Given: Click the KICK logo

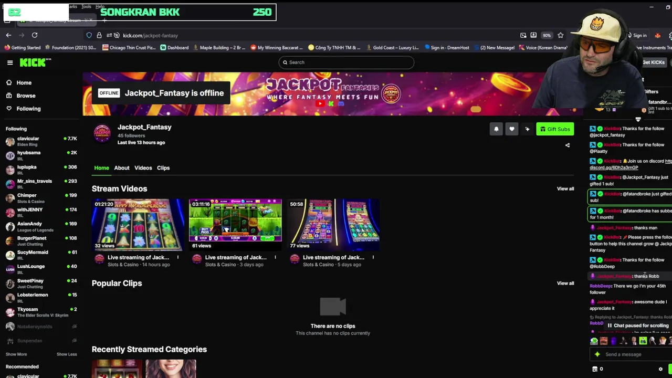Looking at the screenshot, I should [x=35, y=62].
